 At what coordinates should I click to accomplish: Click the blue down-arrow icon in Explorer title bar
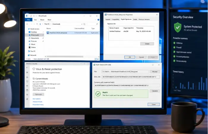27,16
